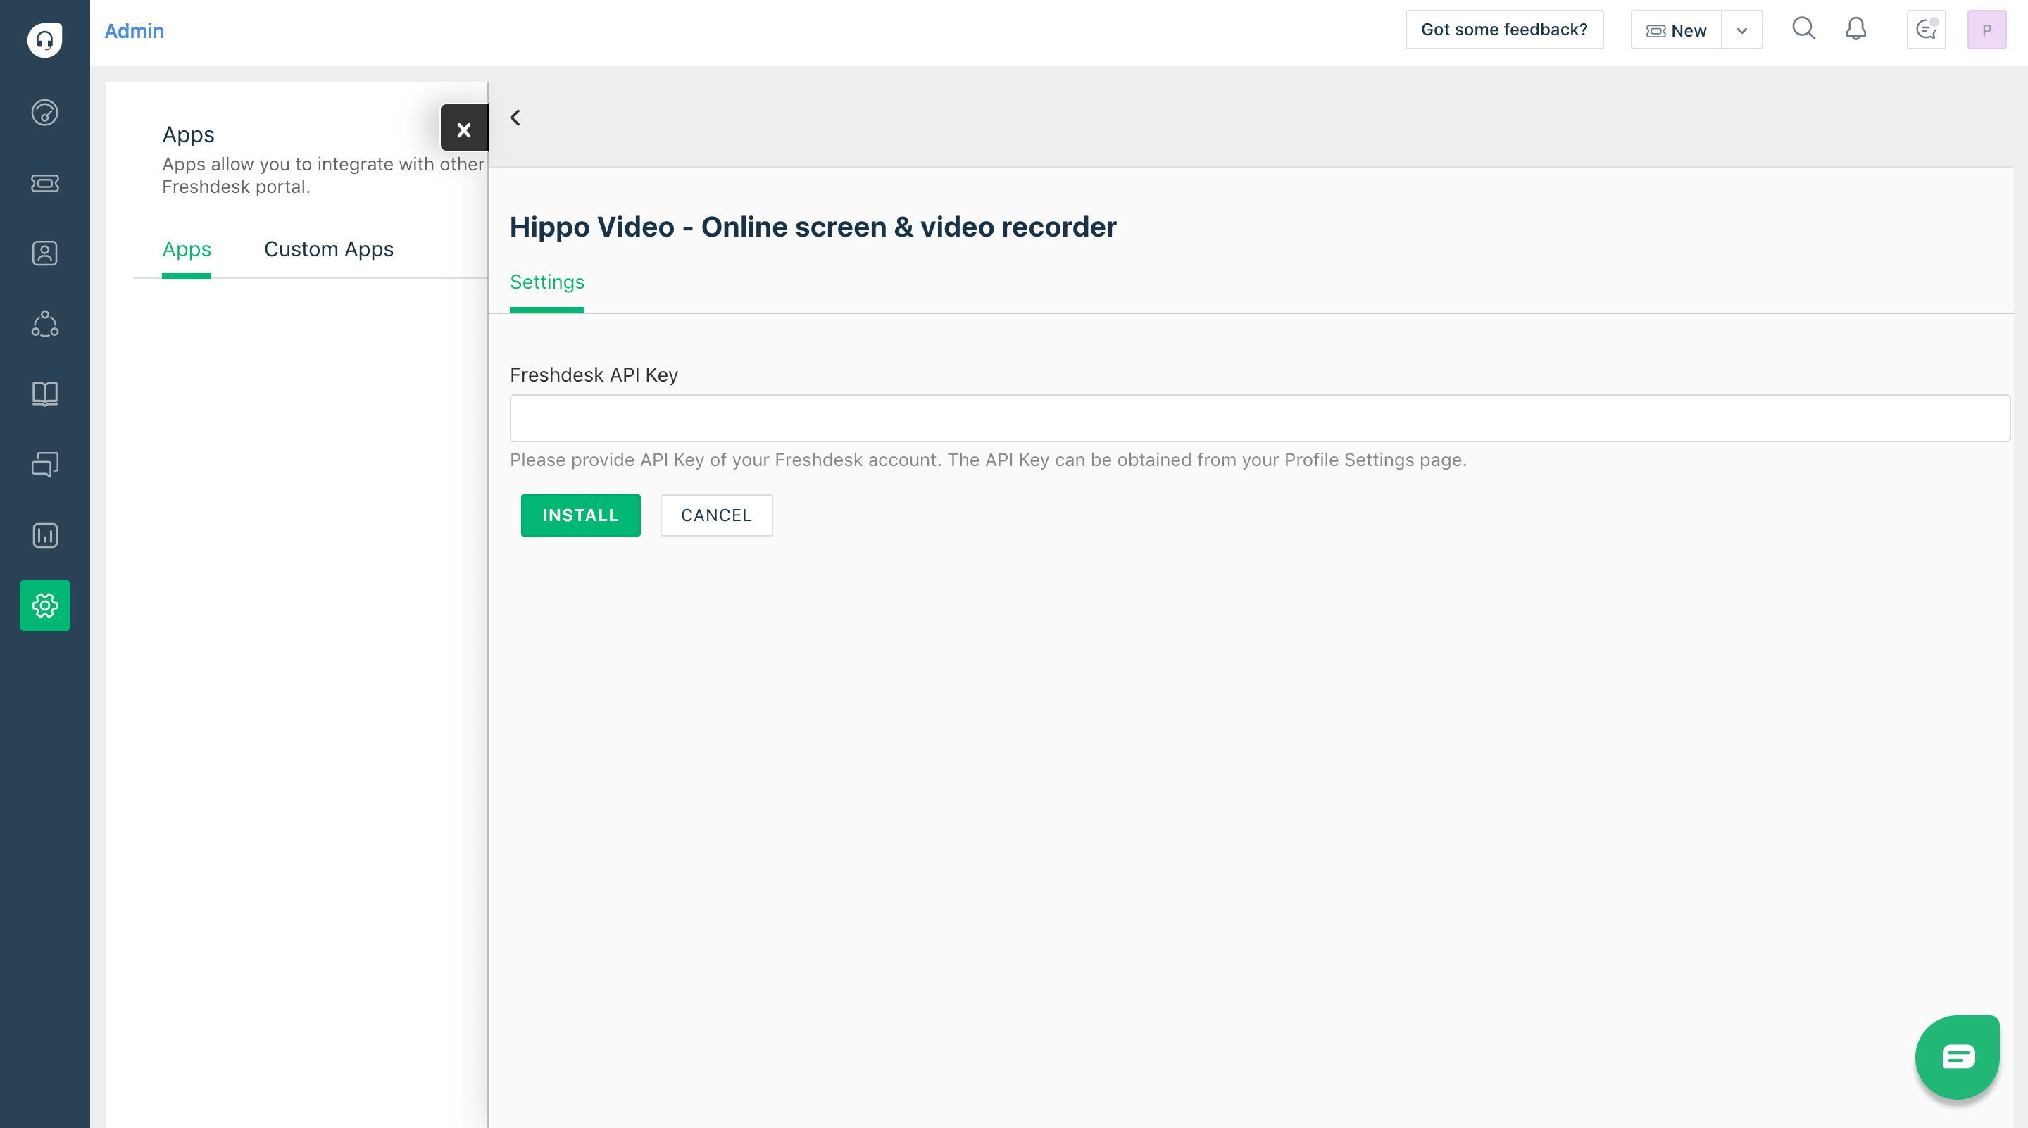Open Reports chart icon in sidebar
The height and width of the screenshot is (1128, 2028).
tap(45, 535)
